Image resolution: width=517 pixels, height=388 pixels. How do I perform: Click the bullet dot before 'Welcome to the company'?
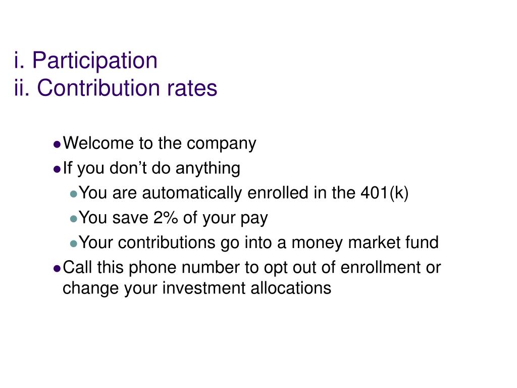pyautogui.click(x=57, y=144)
